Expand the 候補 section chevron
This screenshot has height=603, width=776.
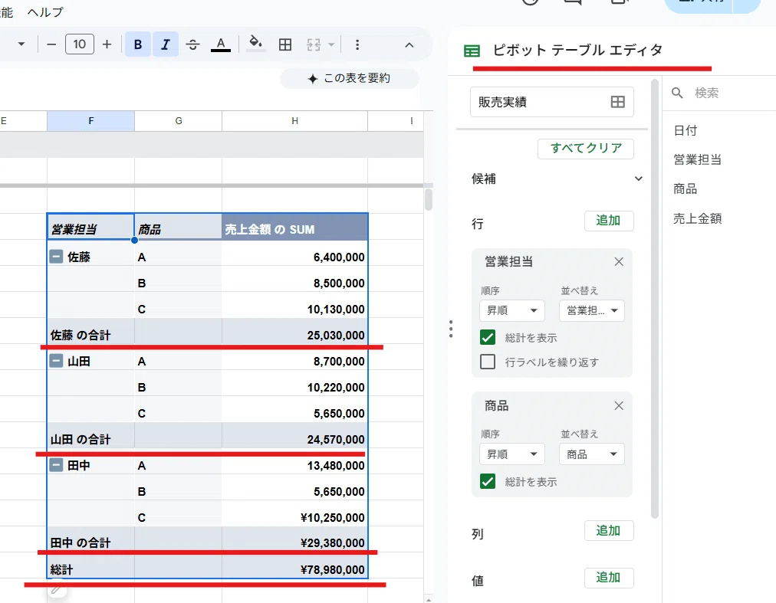pos(639,179)
